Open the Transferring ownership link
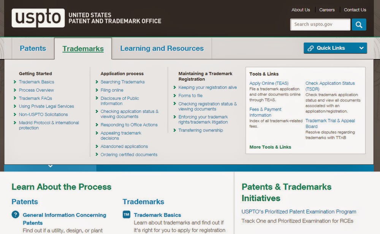 pos(200,130)
